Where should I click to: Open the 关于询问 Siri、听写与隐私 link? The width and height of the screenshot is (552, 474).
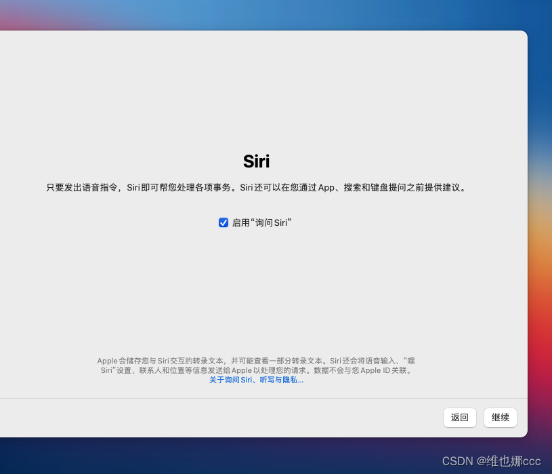pyautogui.click(x=256, y=380)
